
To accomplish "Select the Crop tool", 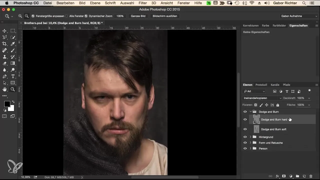I will tap(4, 44).
